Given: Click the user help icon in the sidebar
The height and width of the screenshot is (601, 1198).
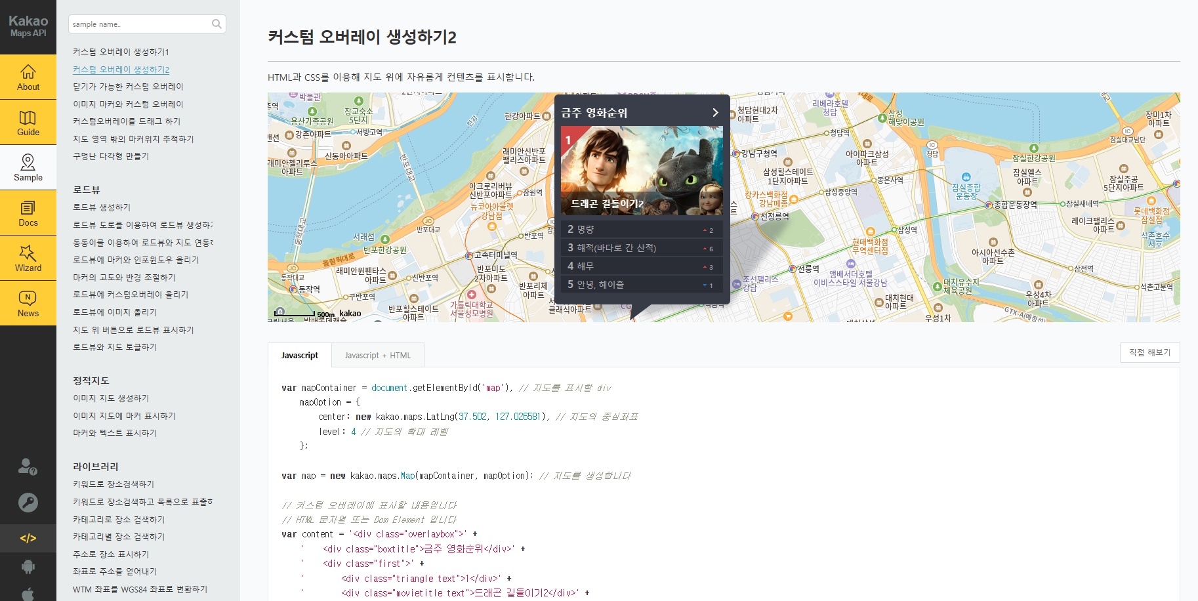Looking at the screenshot, I should tap(28, 466).
